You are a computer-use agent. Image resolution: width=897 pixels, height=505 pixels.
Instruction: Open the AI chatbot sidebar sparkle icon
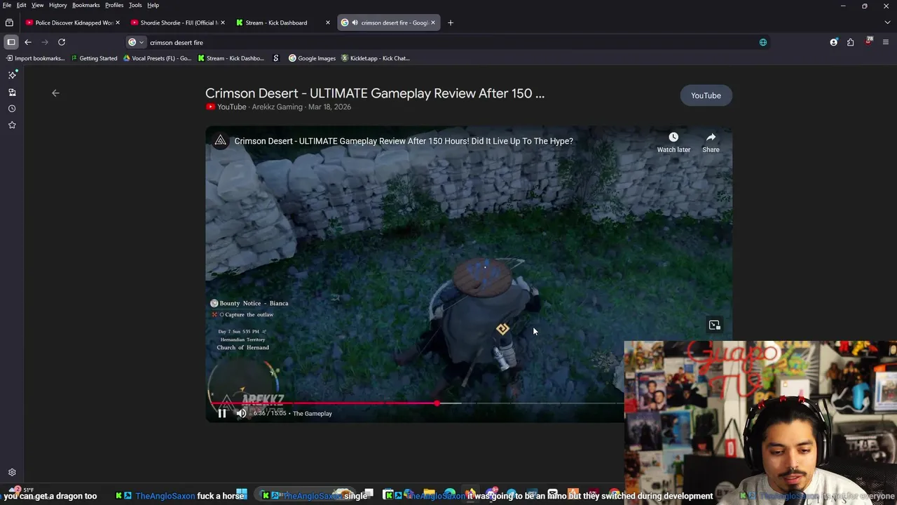click(x=12, y=74)
